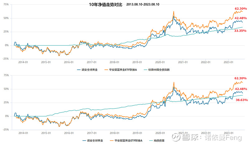
Task: Click 2014-01 on the lower chart time axis
Action: coord(23,133)
